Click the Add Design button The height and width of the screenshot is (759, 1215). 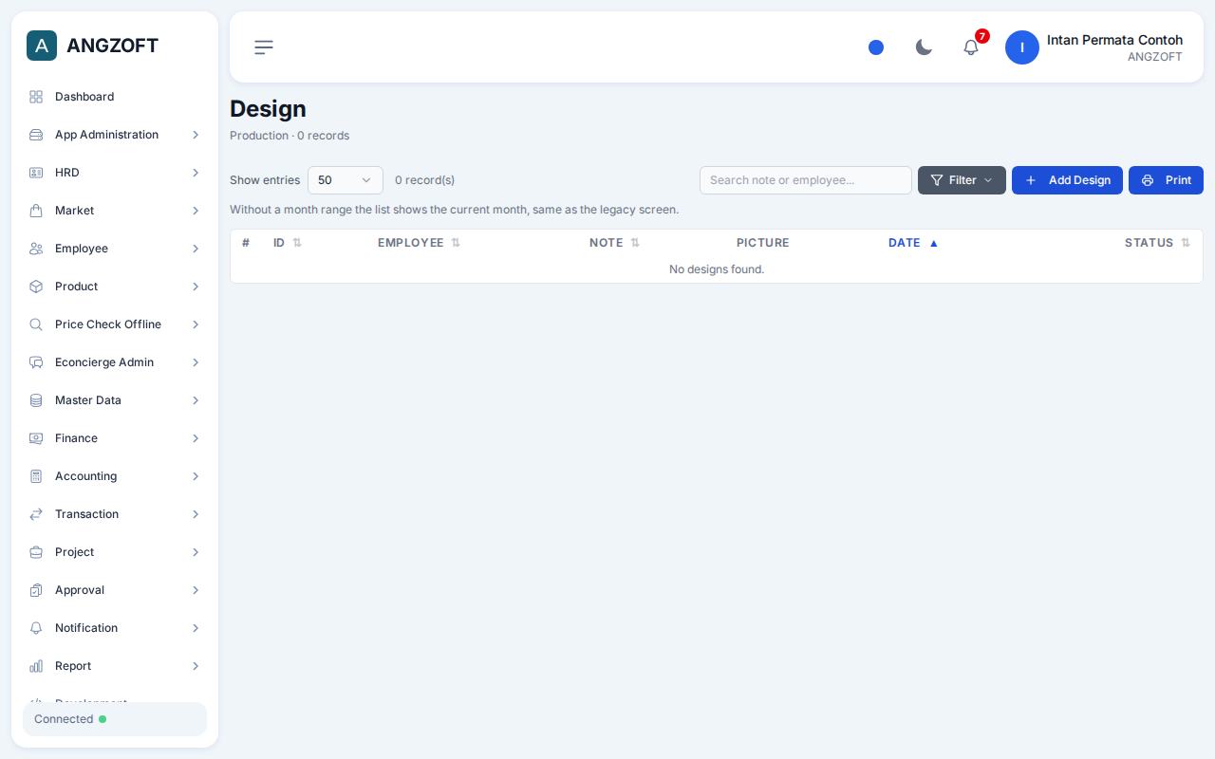(x=1067, y=180)
